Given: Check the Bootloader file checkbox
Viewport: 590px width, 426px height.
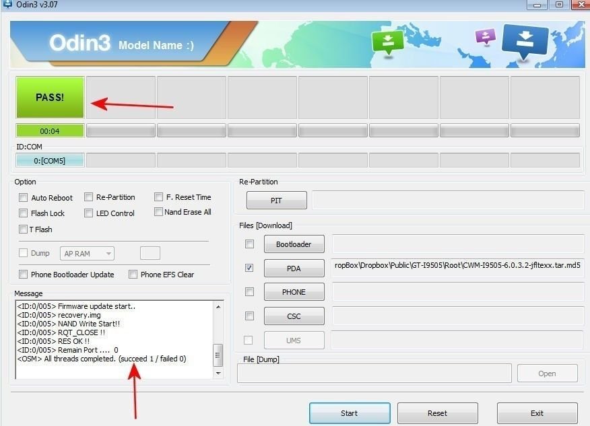Looking at the screenshot, I should (x=249, y=244).
